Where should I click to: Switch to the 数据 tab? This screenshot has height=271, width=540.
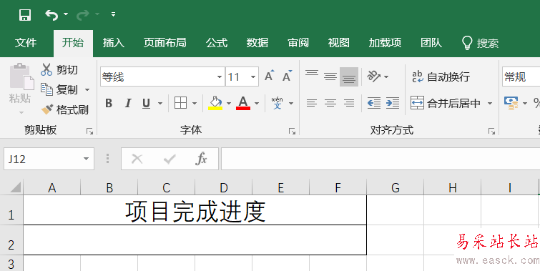pos(257,43)
